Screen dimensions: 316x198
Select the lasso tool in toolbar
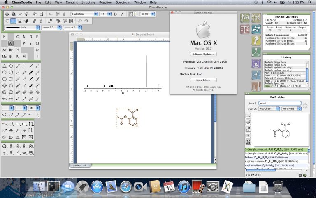pyautogui.click(x=7, y=21)
